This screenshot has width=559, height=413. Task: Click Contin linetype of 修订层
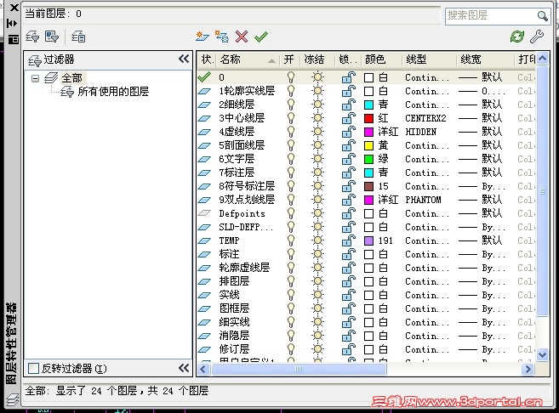(x=427, y=349)
